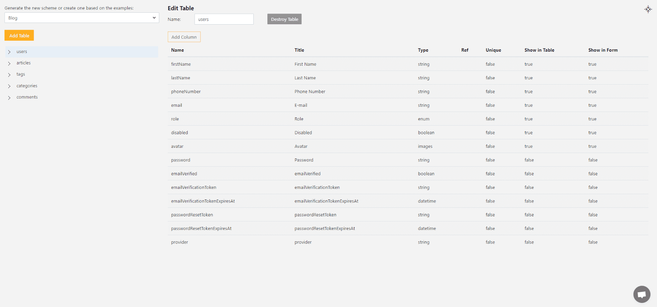The height and width of the screenshot is (307, 657).
Task: Click the Name column header
Action: (177, 50)
